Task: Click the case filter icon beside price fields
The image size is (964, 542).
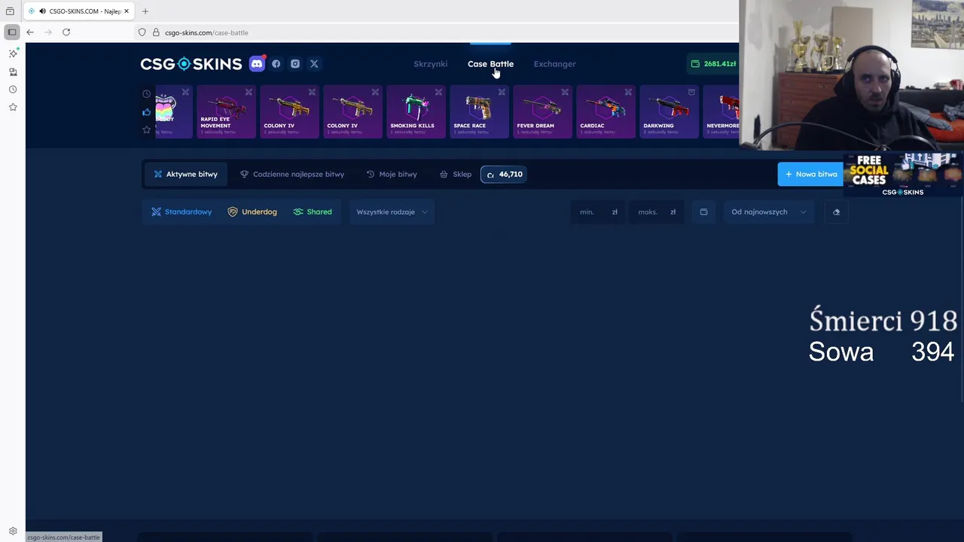Action: [703, 212]
